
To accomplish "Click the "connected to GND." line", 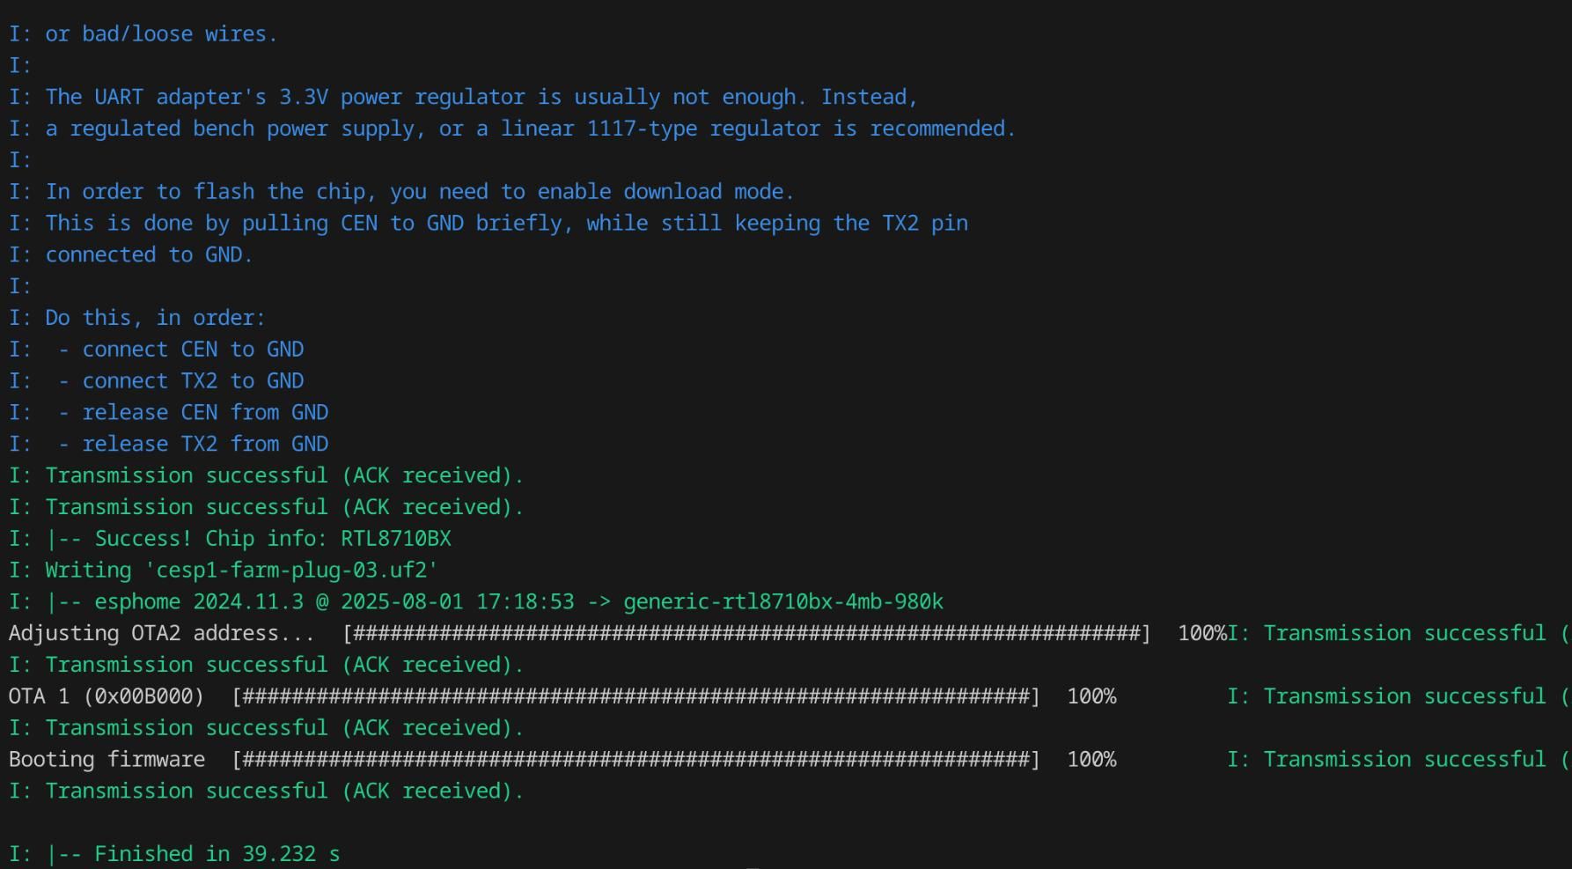I will [149, 255].
